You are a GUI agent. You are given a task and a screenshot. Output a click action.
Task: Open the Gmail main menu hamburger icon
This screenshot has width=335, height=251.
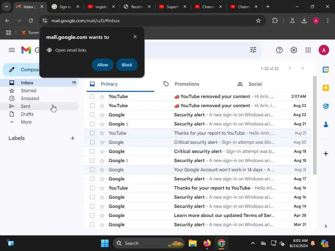tap(12, 50)
